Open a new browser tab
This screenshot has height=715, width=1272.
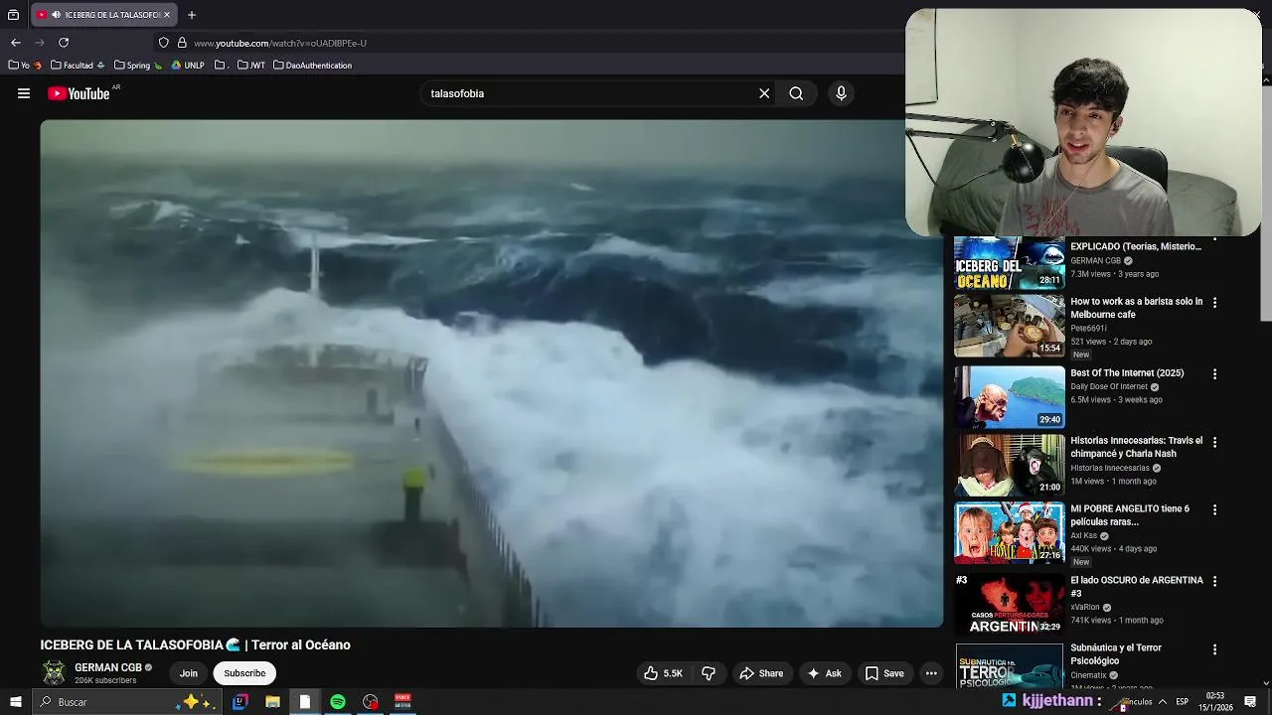coord(192,15)
